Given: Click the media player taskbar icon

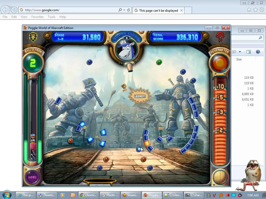Looking at the screenshot, I should (63, 195).
